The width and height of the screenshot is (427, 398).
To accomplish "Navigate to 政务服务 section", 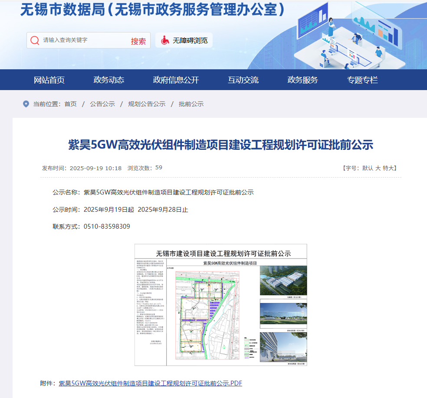I will [302, 80].
